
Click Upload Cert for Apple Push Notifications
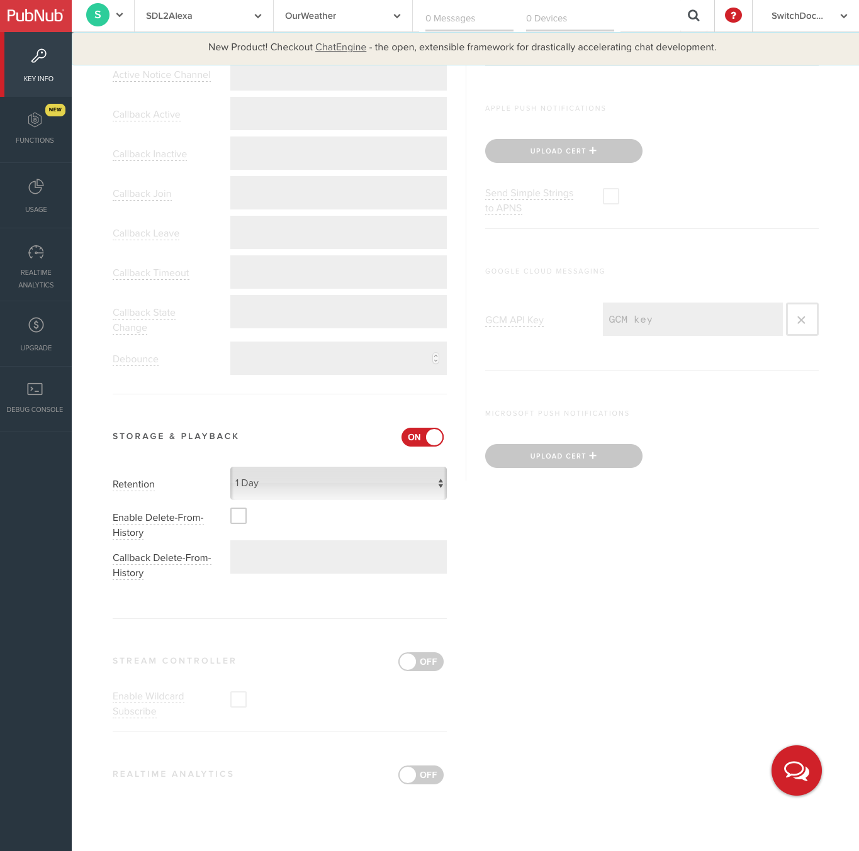[x=563, y=151]
